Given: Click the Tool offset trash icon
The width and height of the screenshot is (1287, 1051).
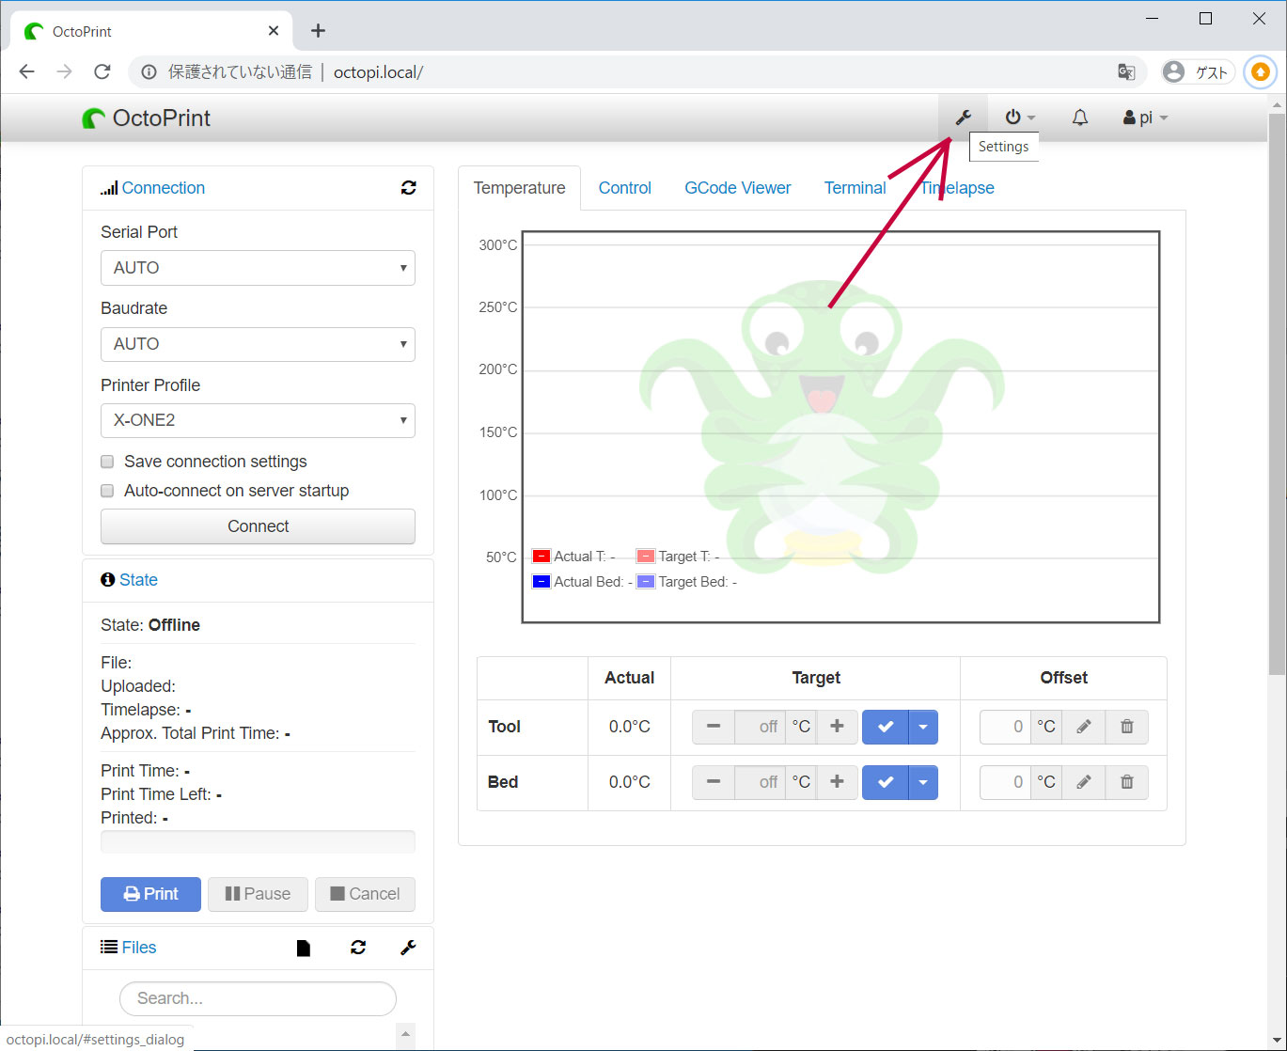Looking at the screenshot, I should point(1127,727).
